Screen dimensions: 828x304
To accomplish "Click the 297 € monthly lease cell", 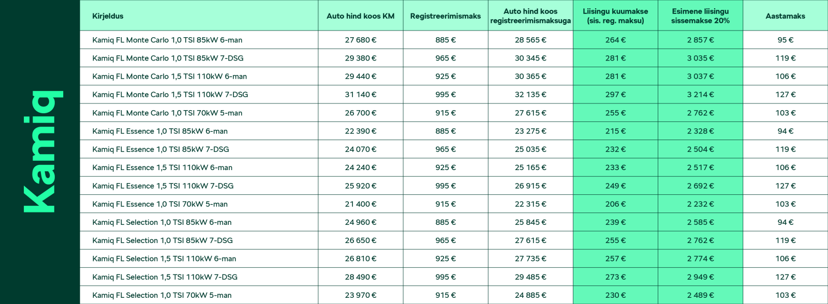I will click(x=615, y=95).
